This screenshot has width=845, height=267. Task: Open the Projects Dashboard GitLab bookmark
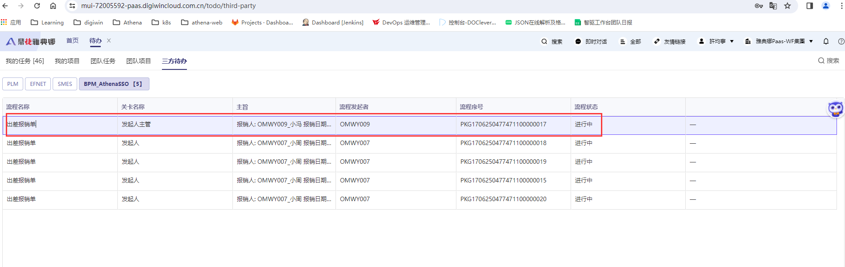262,22
